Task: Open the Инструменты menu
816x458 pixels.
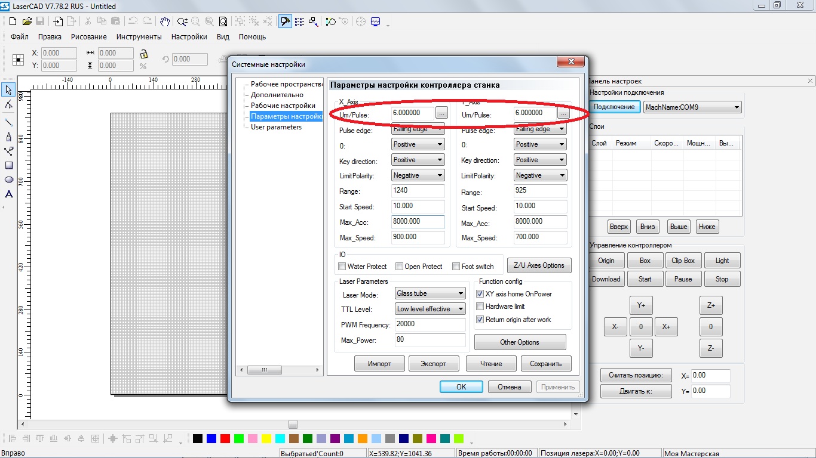Action: pos(139,37)
